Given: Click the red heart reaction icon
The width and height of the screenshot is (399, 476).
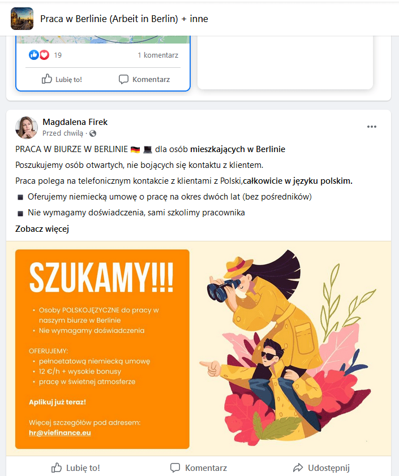Looking at the screenshot, I should [x=44, y=55].
